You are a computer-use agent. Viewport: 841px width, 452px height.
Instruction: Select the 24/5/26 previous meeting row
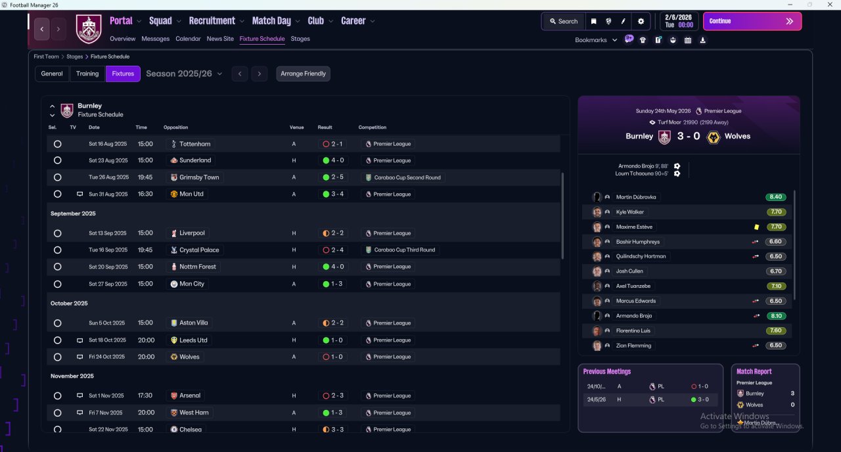[x=650, y=399]
